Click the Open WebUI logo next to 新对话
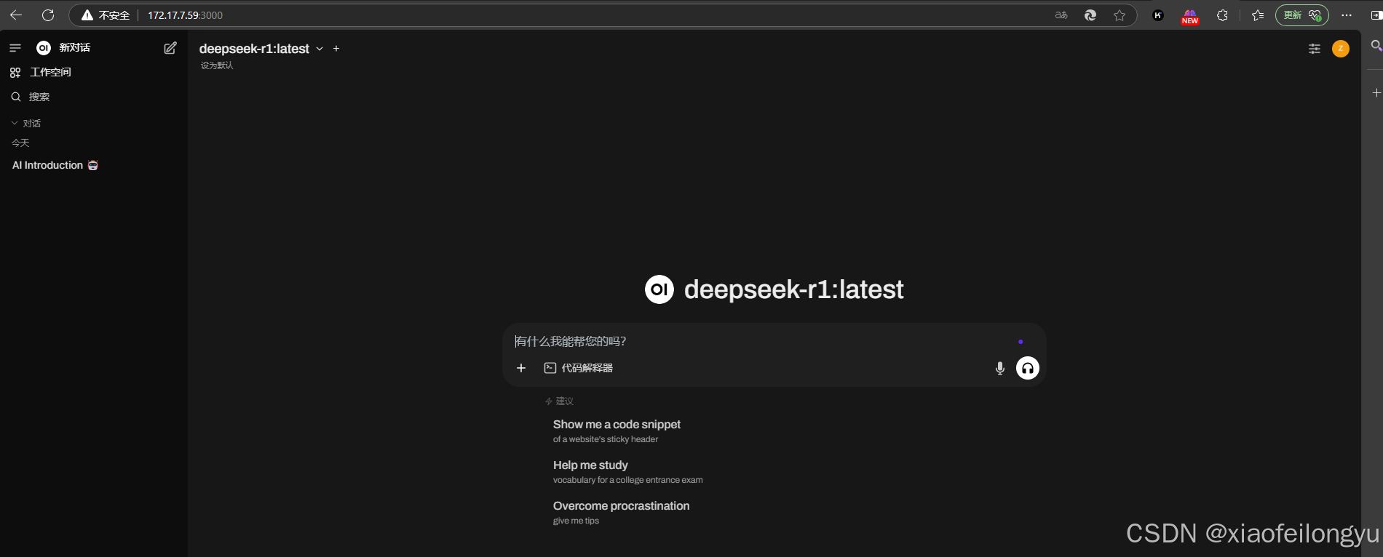 pyautogui.click(x=44, y=48)
